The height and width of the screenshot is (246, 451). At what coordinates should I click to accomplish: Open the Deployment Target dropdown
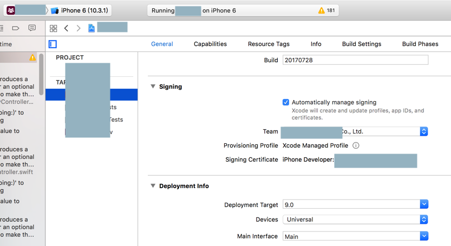(423, 204)
